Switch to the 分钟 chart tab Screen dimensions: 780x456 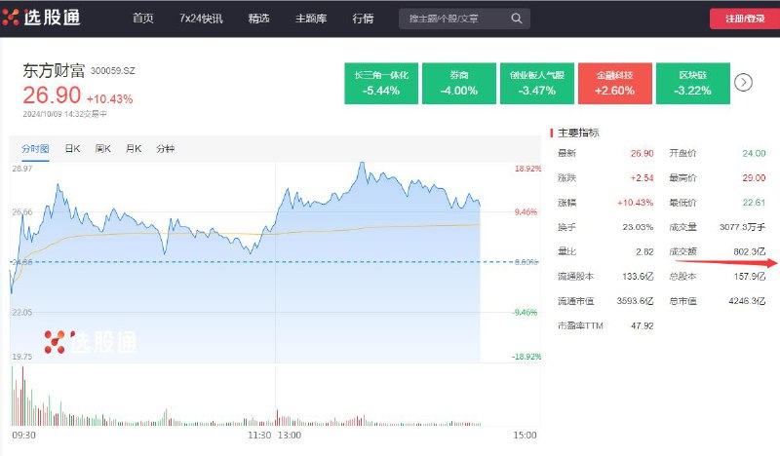pyautogui.click(x=165, y=149)
